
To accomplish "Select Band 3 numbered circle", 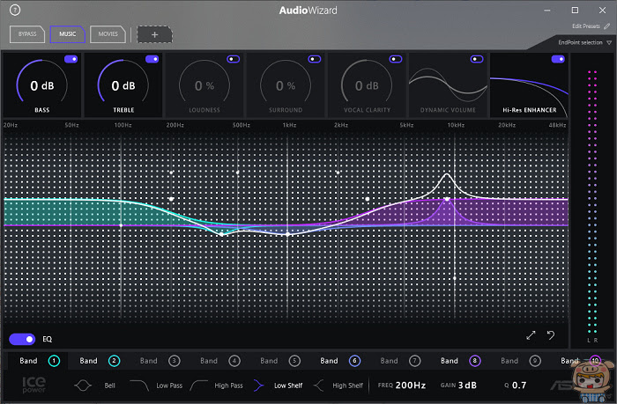I will pyautogui.click(x=175, y=361).
